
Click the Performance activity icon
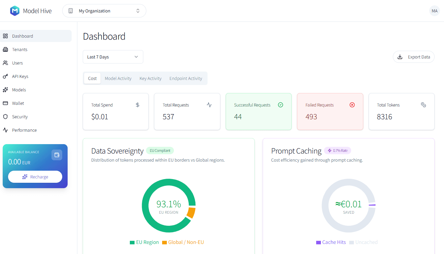pyautogui.click(x=5, y=130)
